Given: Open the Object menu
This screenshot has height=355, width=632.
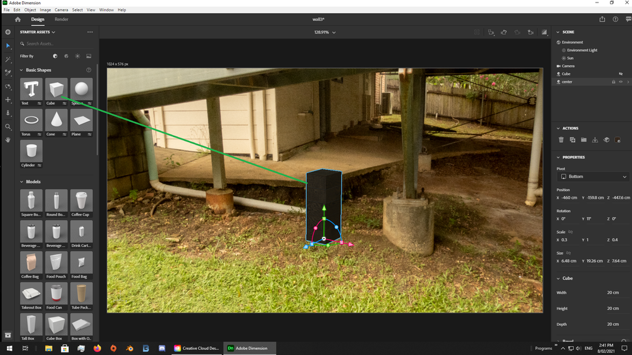Looking at the screenshot, I should click(30, 9).
